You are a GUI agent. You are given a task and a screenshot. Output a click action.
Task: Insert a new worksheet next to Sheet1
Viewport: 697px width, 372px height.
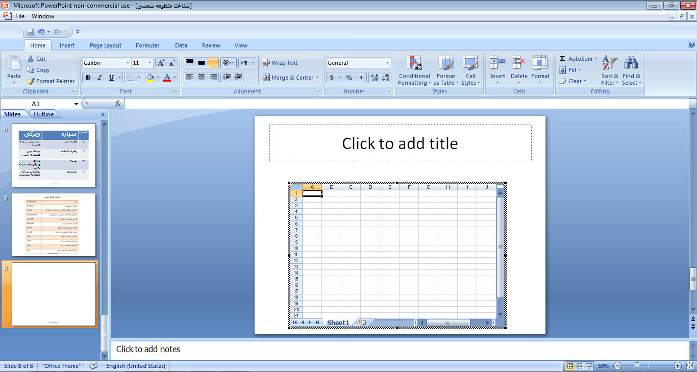pos(362,323)
